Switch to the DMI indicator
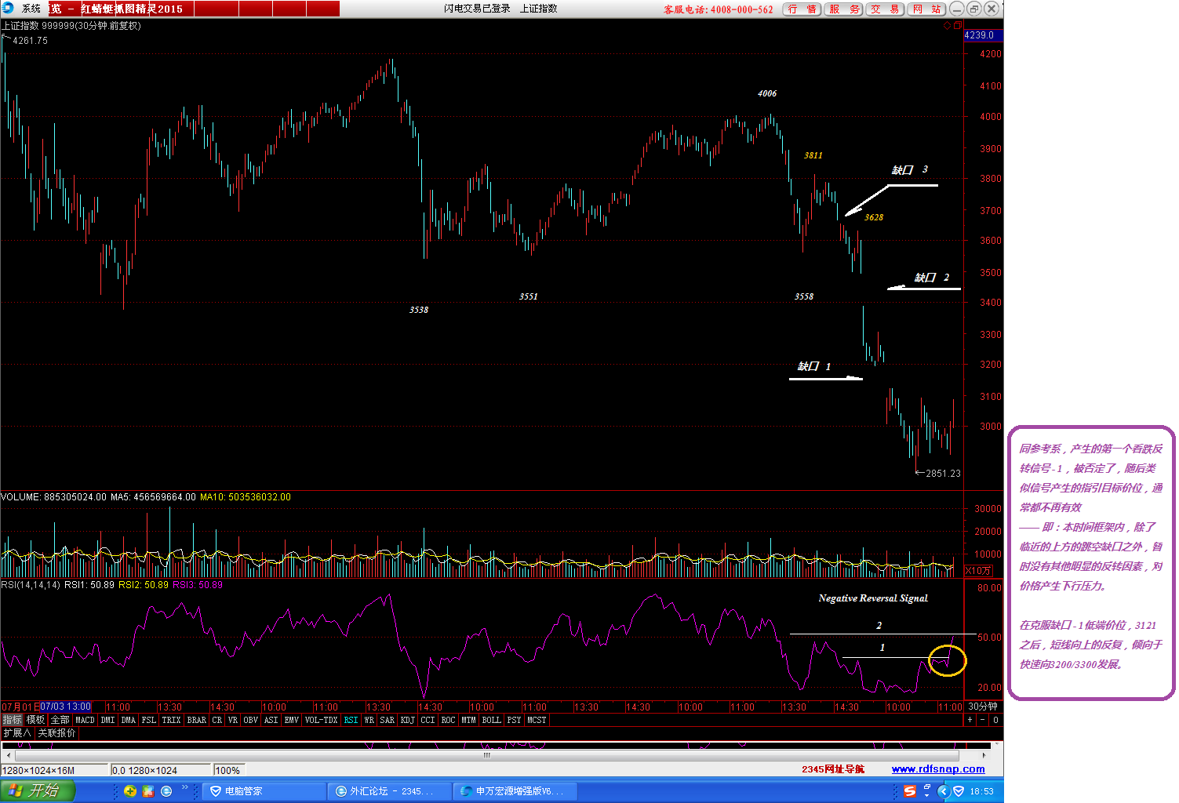1179x803 pixels. click(x=107, y=720)
